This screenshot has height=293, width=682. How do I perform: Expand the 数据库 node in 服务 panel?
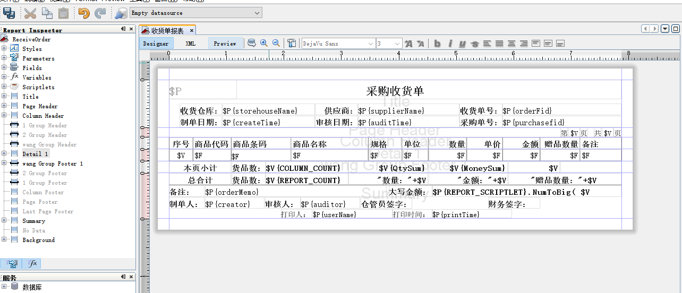4,287
